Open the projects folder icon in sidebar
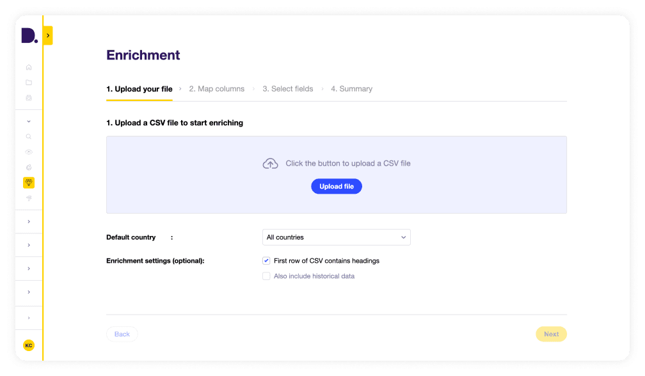This screenshot has width=645, height=376. [x=29, y=82]
